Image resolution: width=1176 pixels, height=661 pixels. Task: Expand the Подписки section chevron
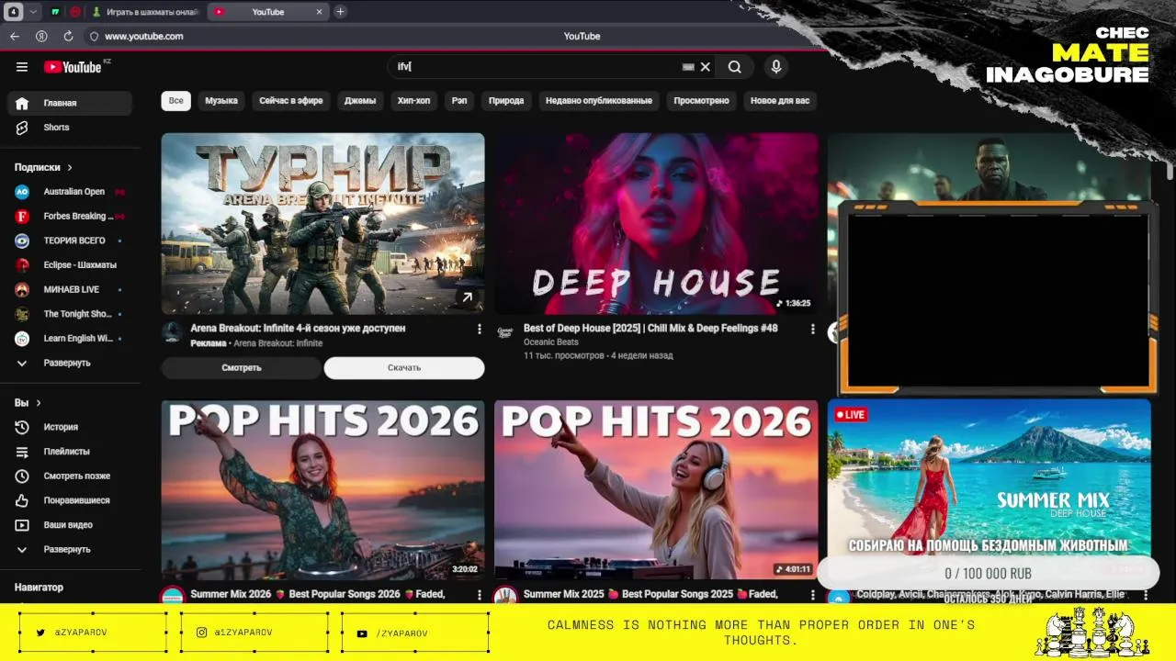pos(69,168)
